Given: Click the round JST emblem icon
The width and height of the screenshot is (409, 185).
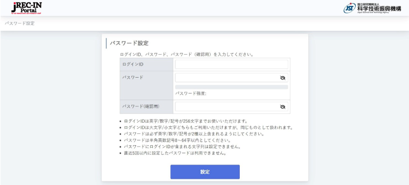Looking at the screenshot, I should (350, 8).
